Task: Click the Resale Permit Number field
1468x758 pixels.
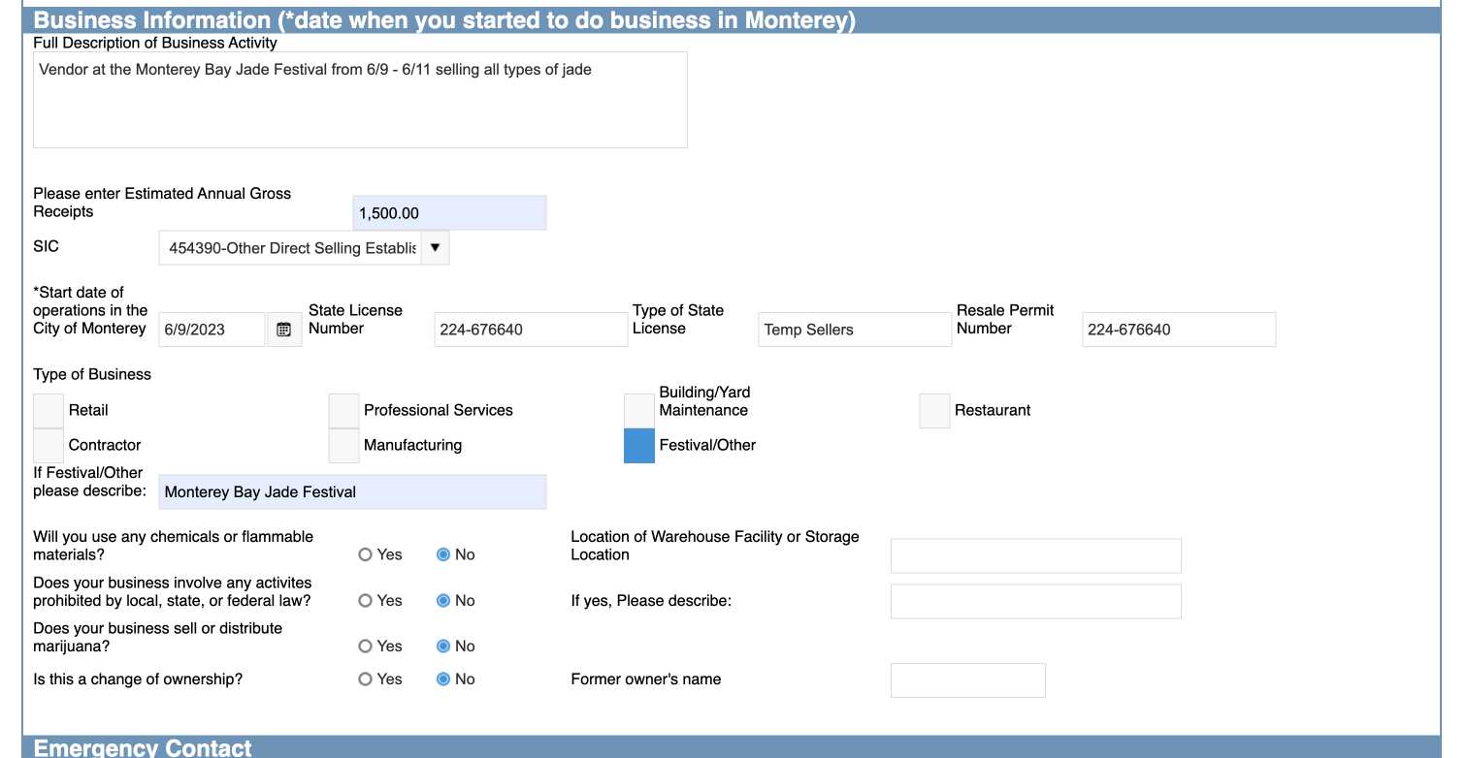Action: [x=1179, y=330]
